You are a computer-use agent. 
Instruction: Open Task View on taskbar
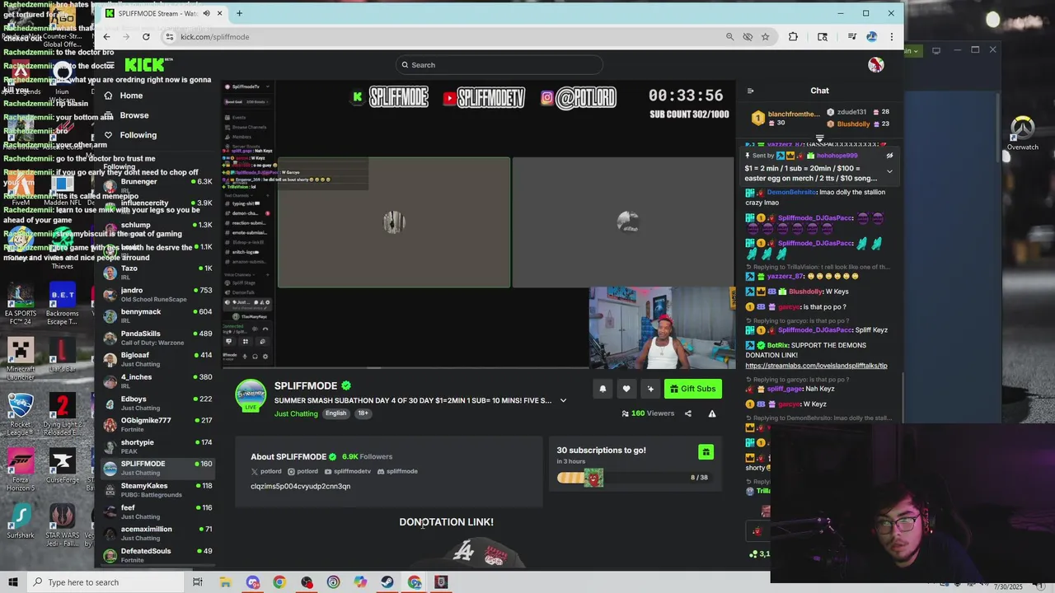point(197,582)
